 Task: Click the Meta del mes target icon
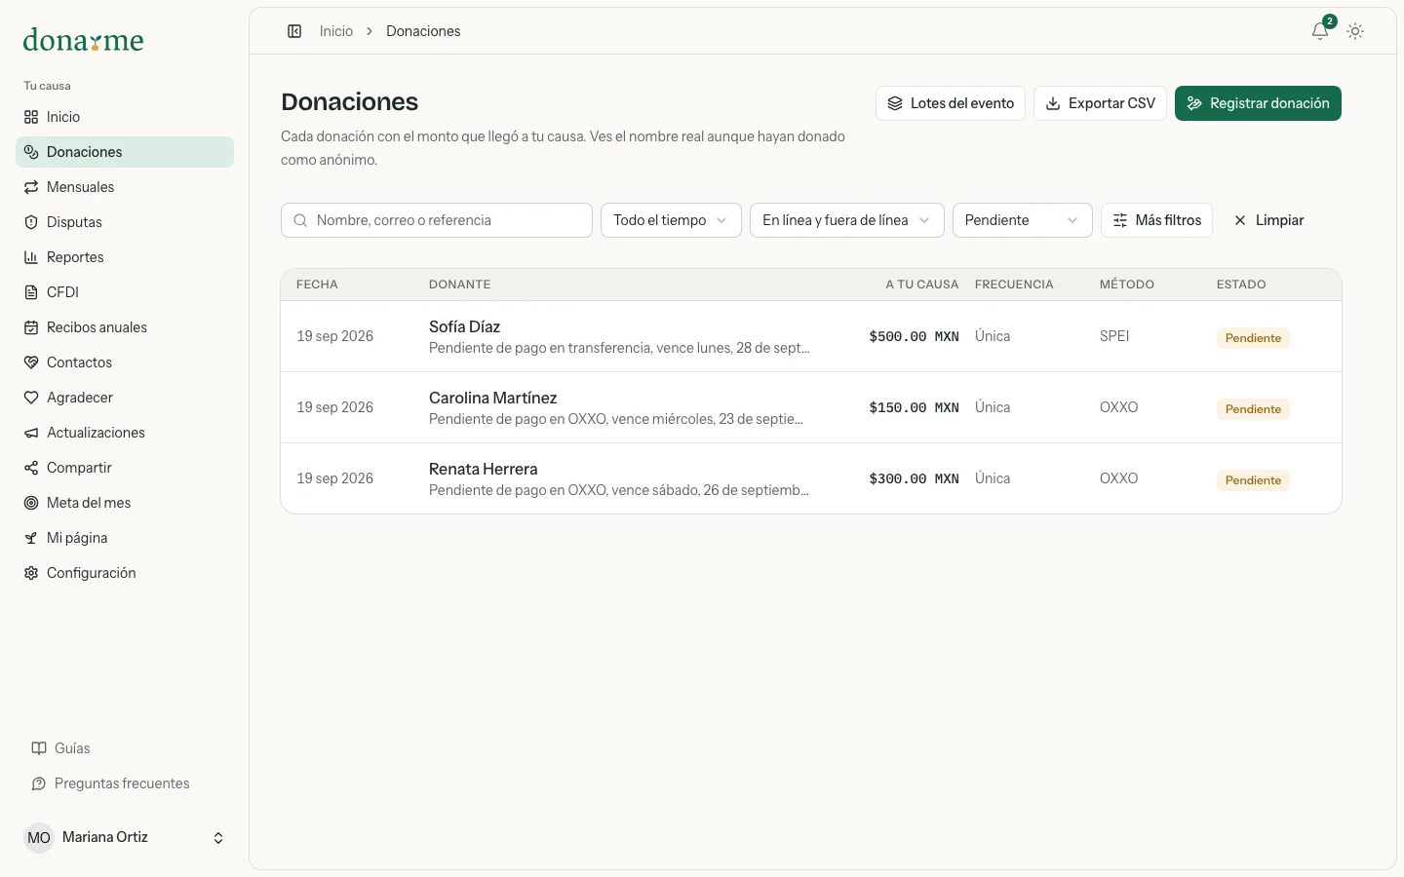31,503
